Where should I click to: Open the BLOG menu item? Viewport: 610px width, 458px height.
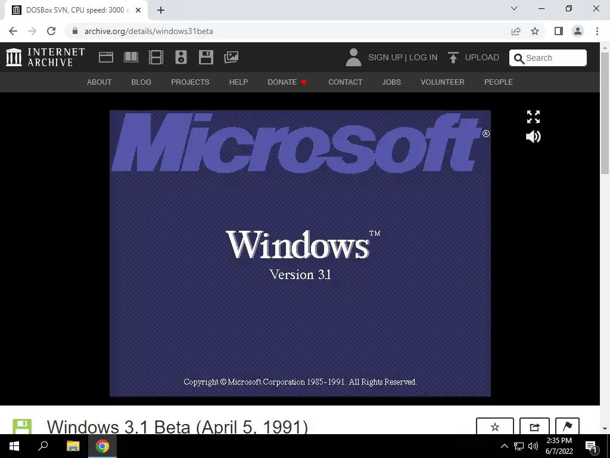click(141, 82)
